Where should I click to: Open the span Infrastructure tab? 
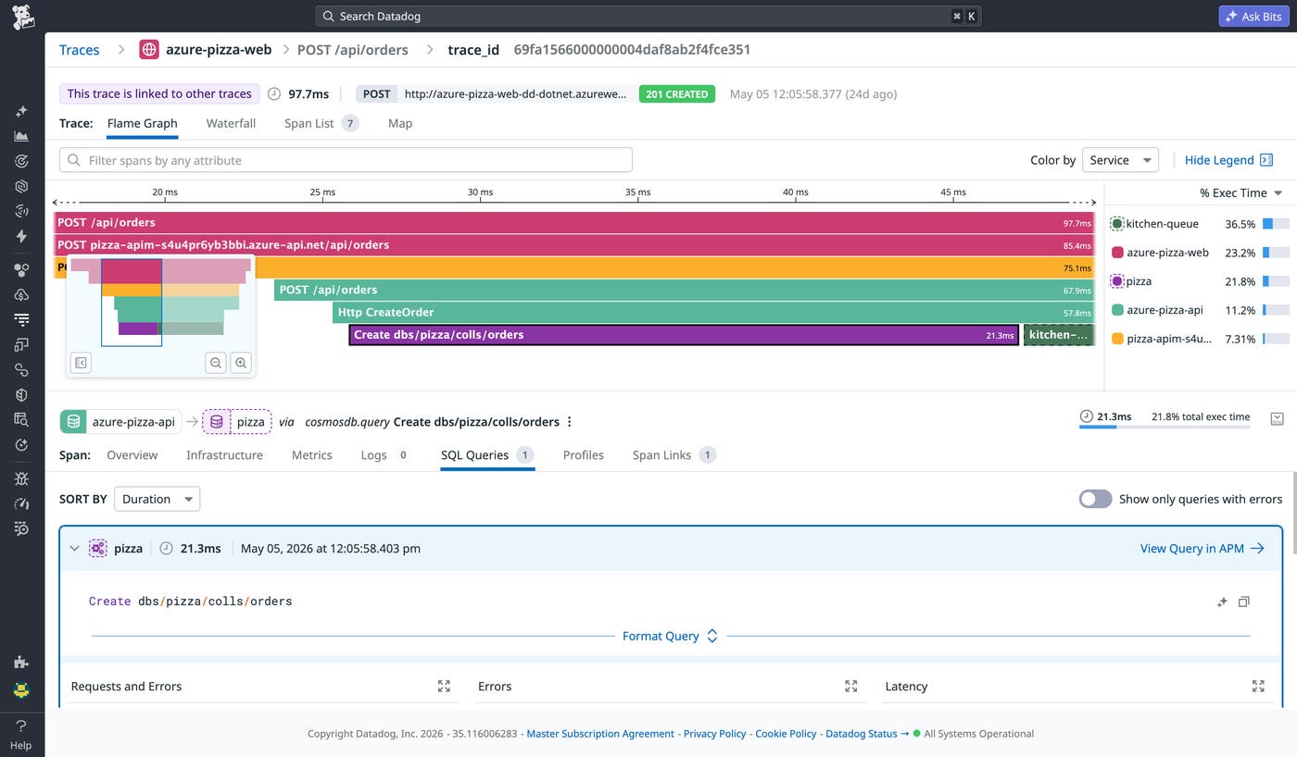[224, 455]
